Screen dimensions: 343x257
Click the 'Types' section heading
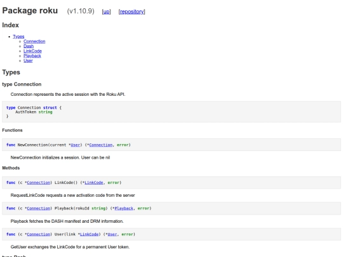[x=11, y=72]
